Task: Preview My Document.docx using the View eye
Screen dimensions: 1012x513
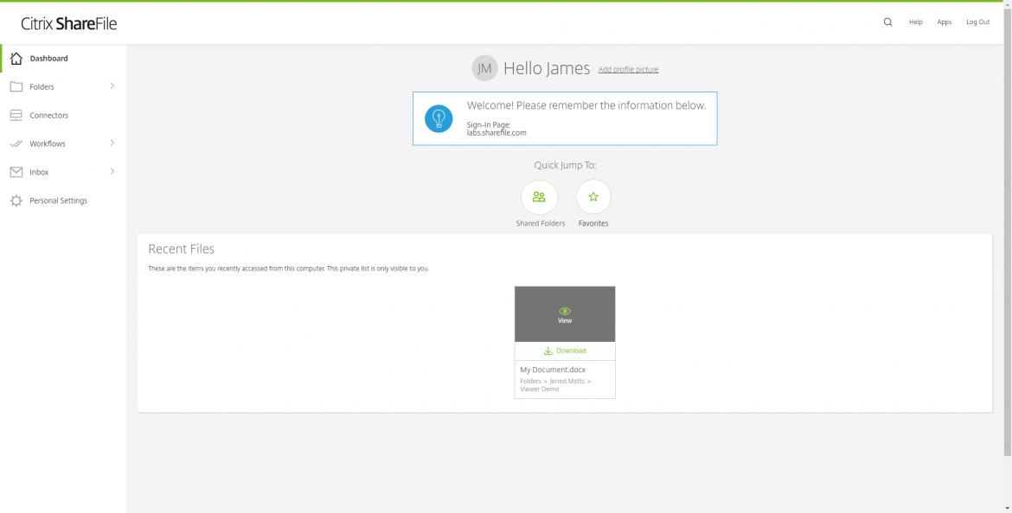Action: [565, 313]
